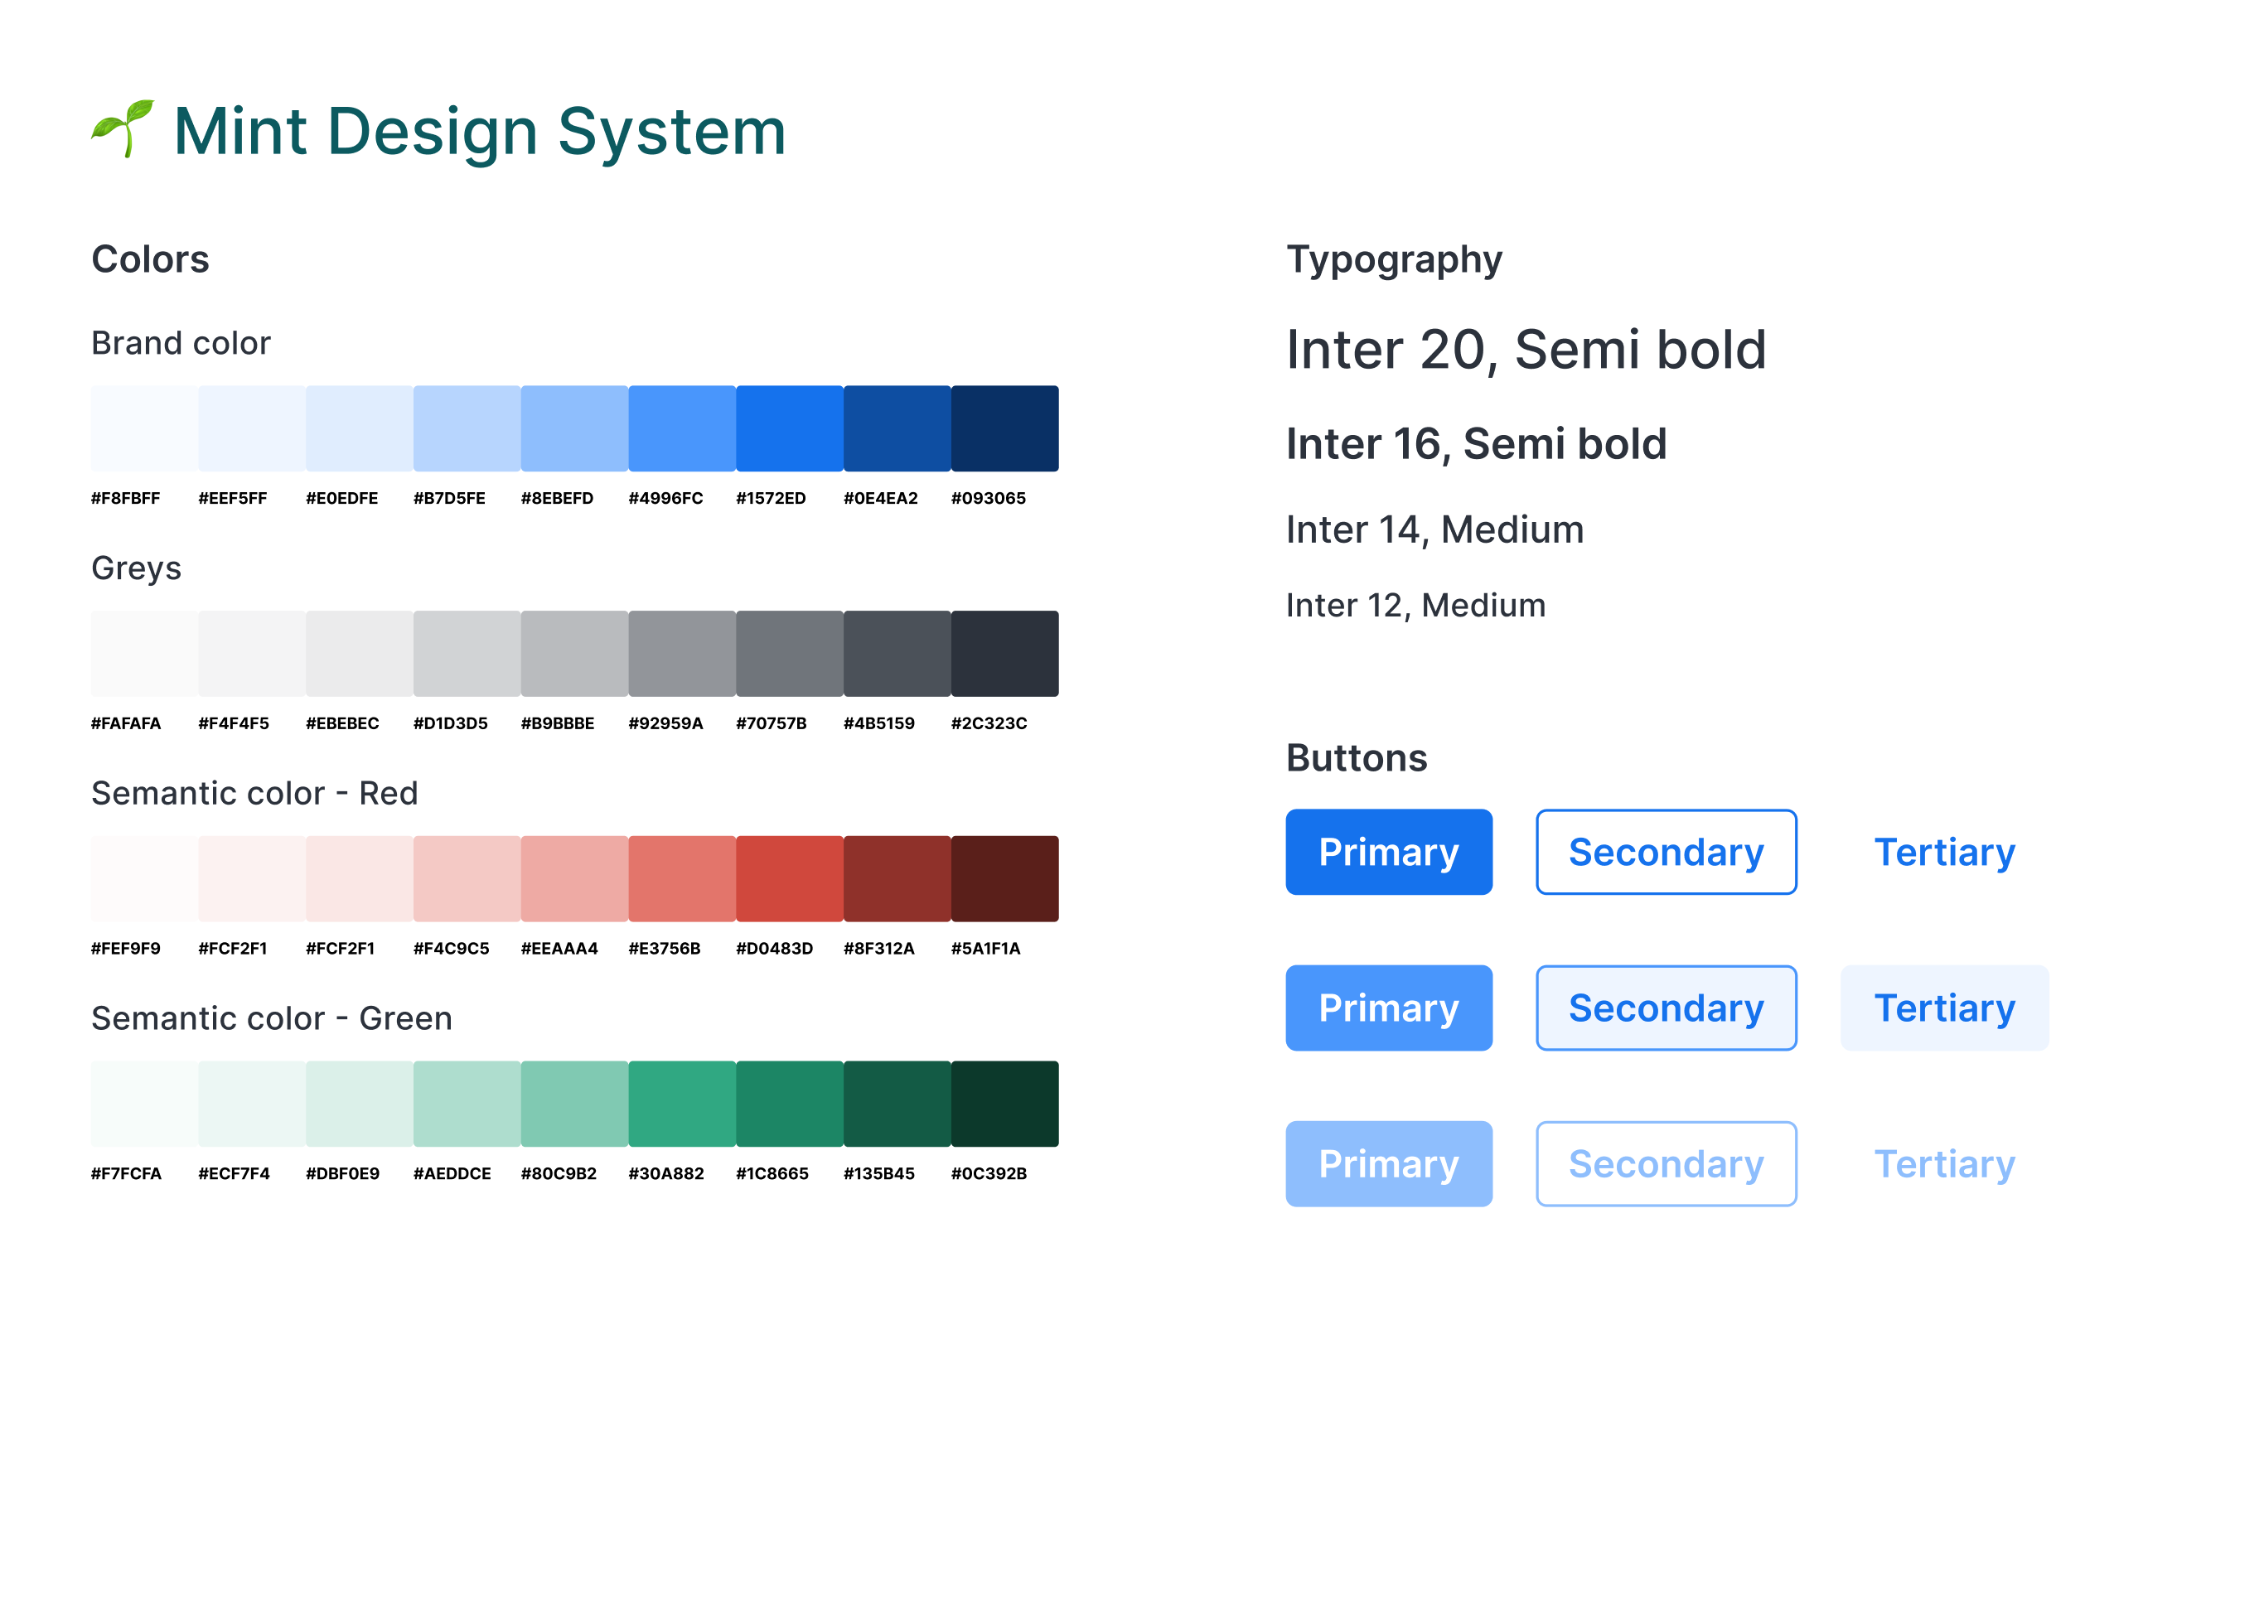The width and height of the screenshot is (2264, 1600).
Task: Pick the green swatch #1C8665
Action: (x=790, y=1103)
